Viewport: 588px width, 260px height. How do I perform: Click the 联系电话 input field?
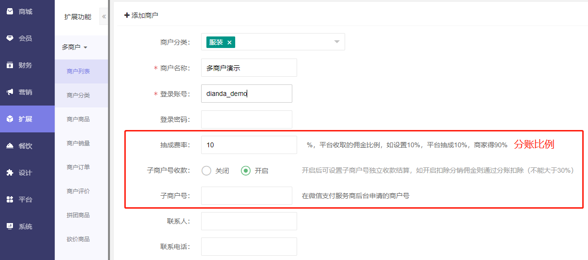(249, 247)
